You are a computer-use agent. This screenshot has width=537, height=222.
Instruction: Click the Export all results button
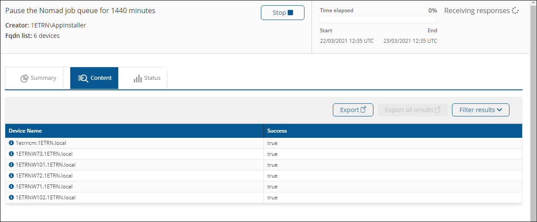(x=412, y=110)
